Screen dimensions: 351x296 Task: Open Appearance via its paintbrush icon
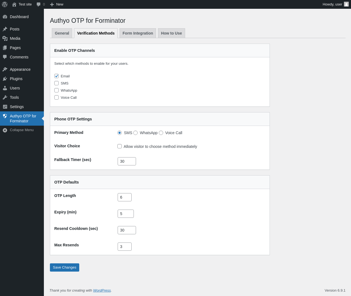(5, 69)
